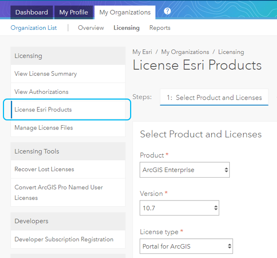This screenshot has width=277, height=258.
Task: Open Developer Subscription Registration
Action: pyautogui.click(x=68, y=239)
